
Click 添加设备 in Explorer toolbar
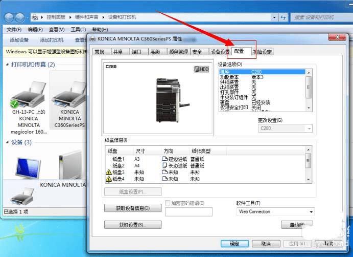click(19, 40)
